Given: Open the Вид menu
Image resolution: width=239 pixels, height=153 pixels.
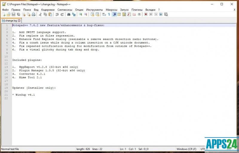Looking at the screenshot, I should click(x=36, y=10).
